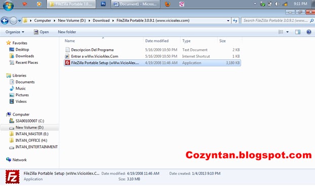The image size is (315, 186).
Task: Click the Internet Shortcut file icon
Action: pos(67,56)
